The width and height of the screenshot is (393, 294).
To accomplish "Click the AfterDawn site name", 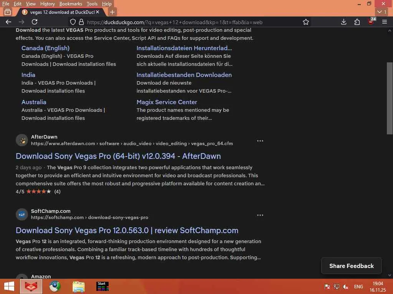I will tap(44, 137).
